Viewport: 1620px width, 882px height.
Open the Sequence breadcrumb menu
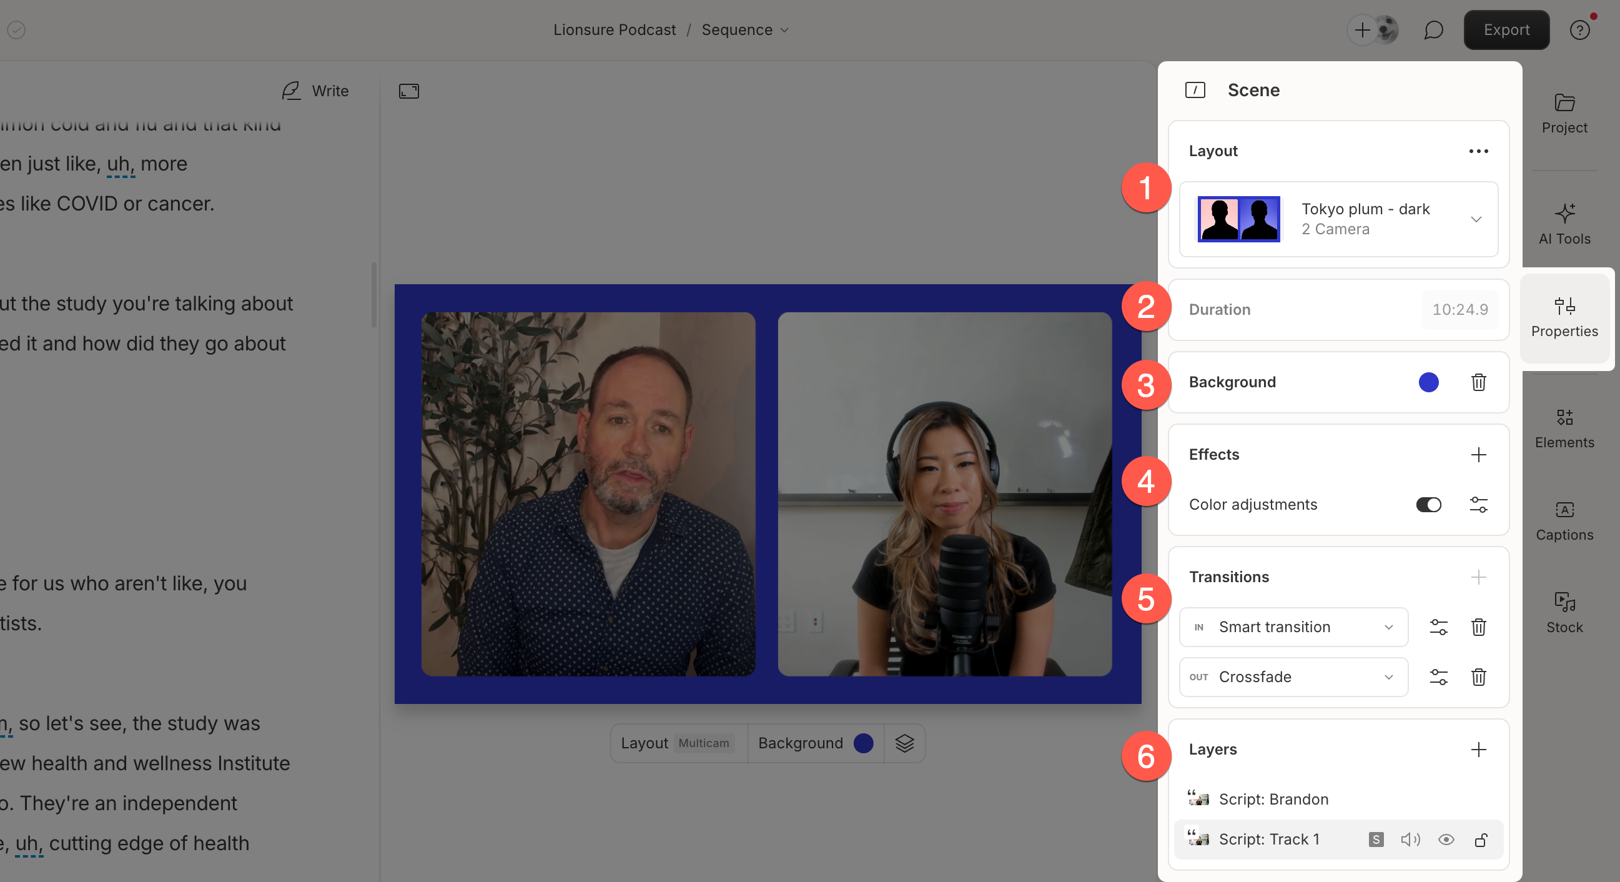(x=784, y=29)
